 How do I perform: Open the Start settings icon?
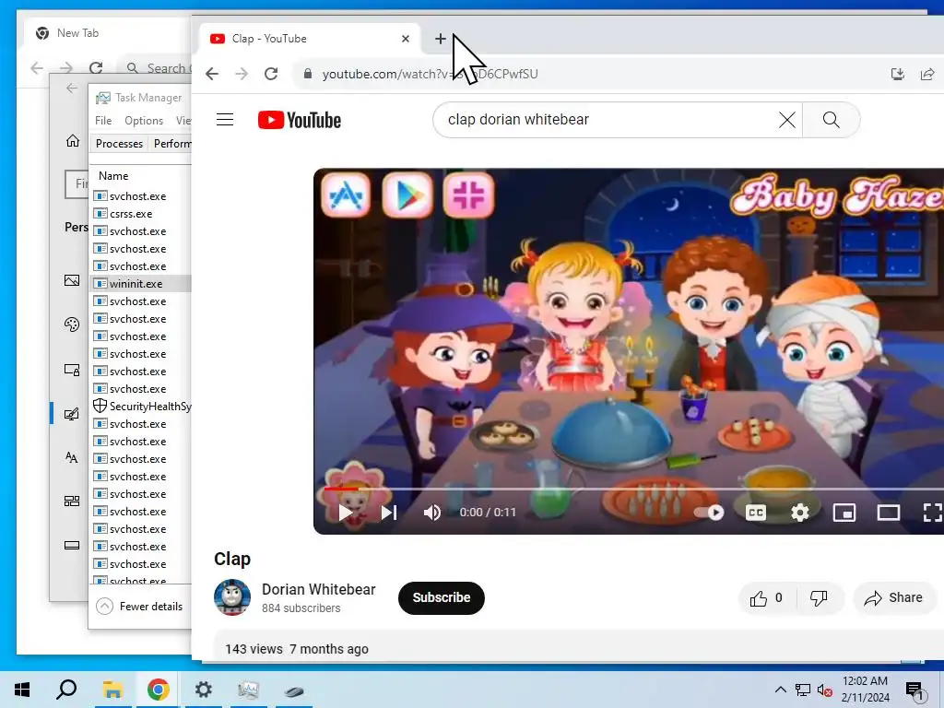pos(72,501)
